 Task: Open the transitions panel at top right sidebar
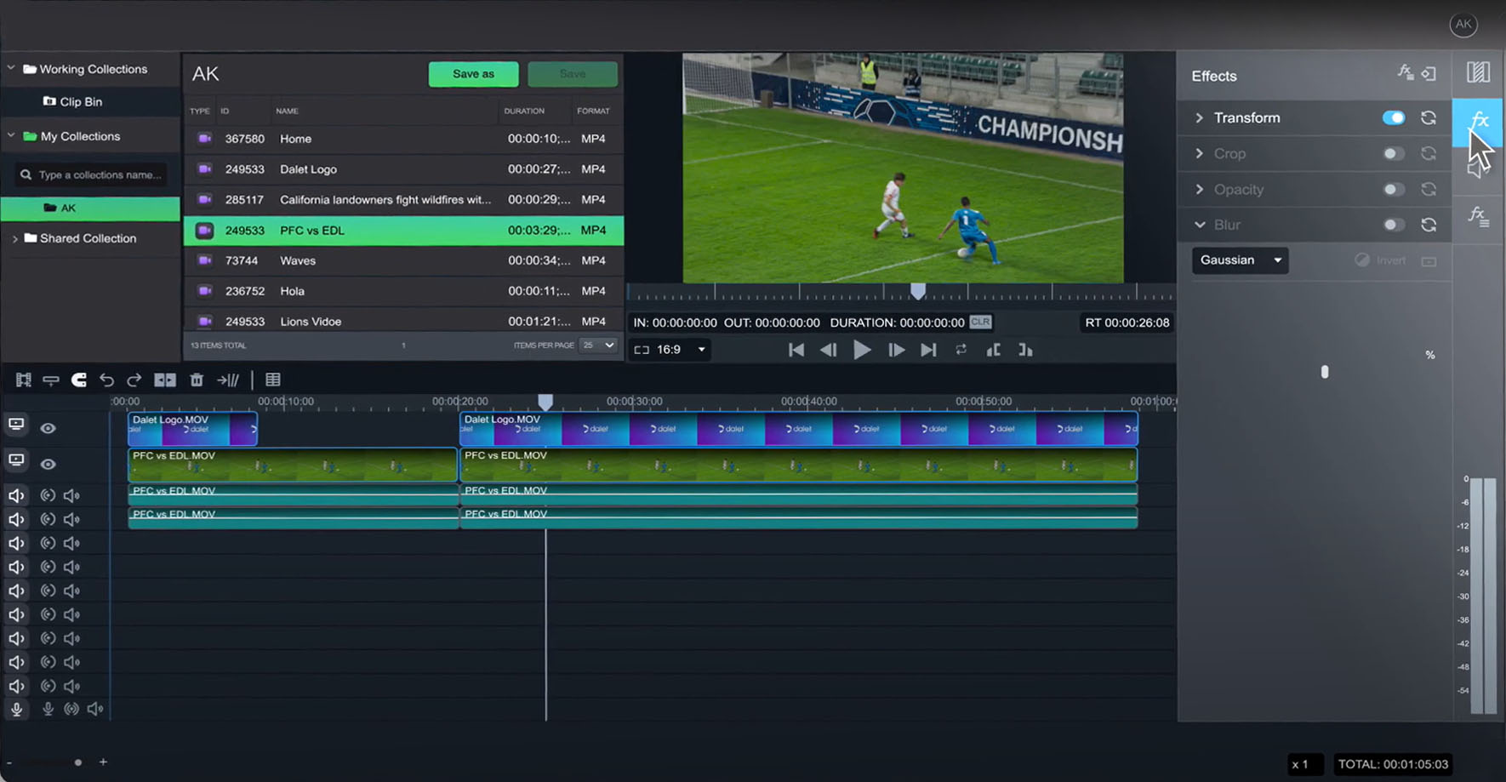pyautogui.click(x=1478, y=73)
